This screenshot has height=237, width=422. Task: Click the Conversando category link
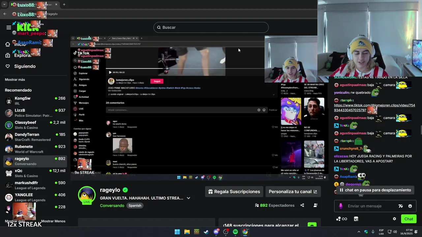click(x=112, y=205)
